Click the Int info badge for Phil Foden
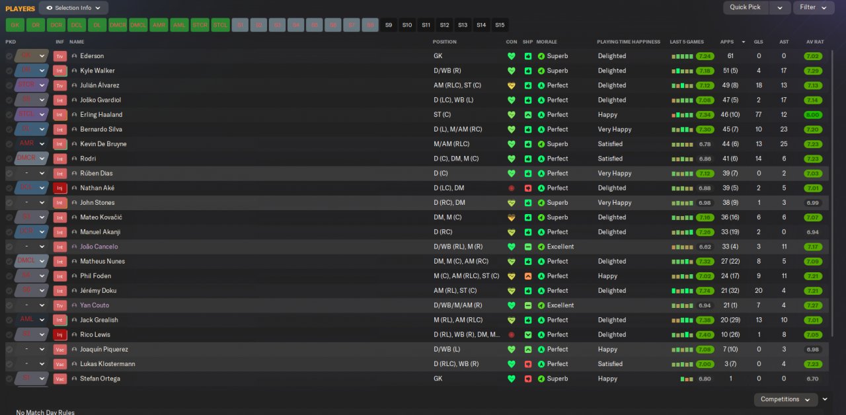This screenshot has width=846, height=415. pos(60,276)
